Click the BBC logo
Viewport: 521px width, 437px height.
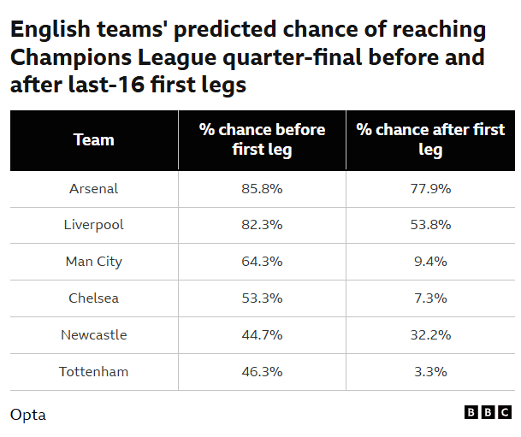point(487,412)
